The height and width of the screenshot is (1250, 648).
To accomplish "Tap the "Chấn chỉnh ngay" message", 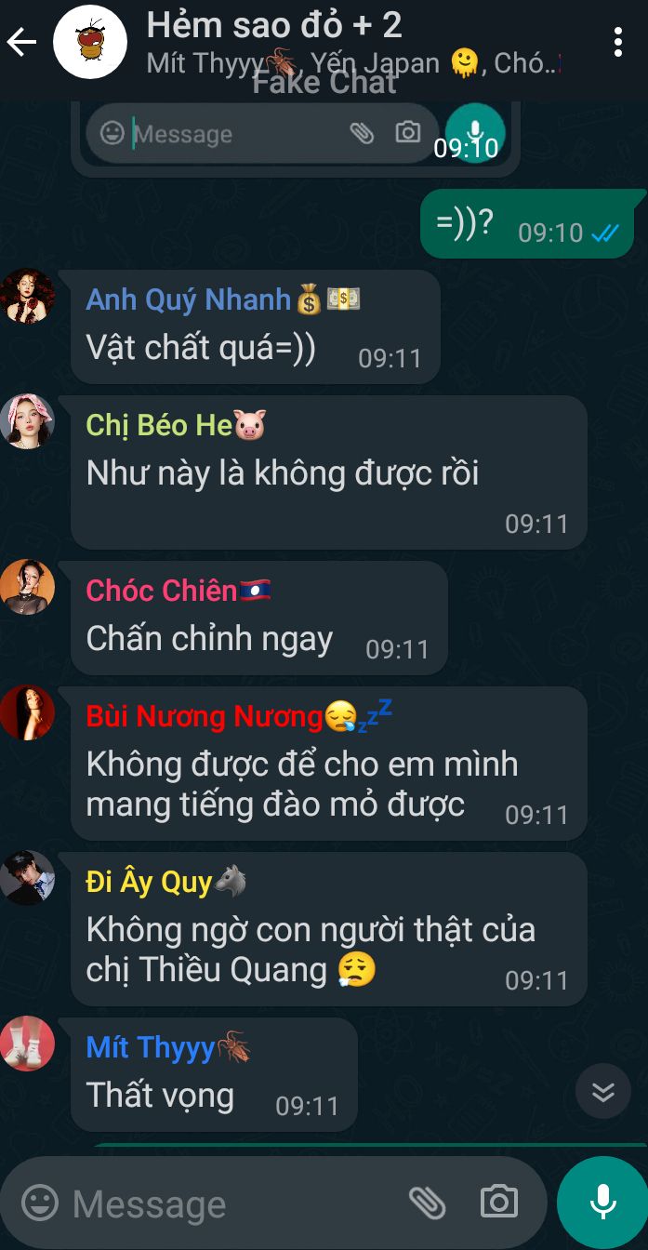I will pos(258,618).
